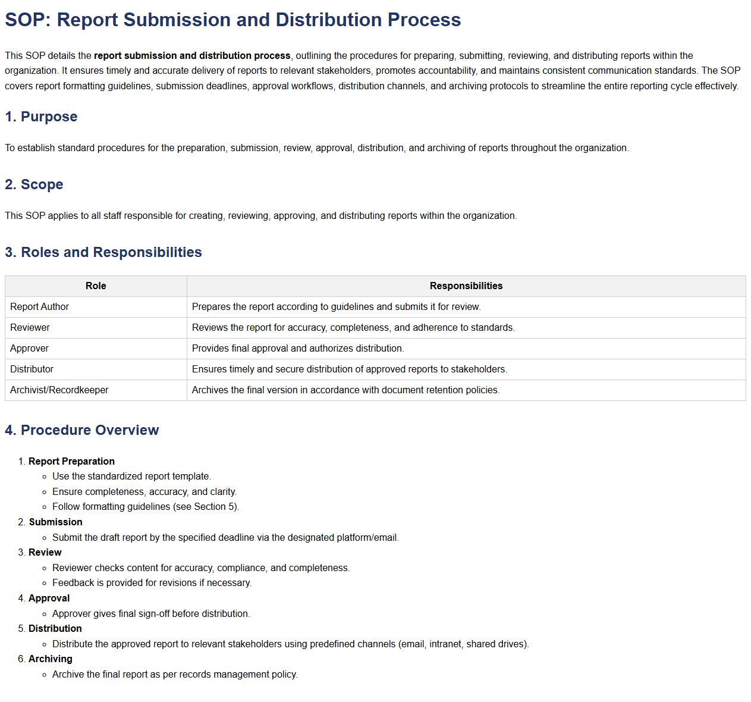Click the SOP main title heading
This screenshot has width=751, height=702.
pyautogui.click(x=232, y=20)
